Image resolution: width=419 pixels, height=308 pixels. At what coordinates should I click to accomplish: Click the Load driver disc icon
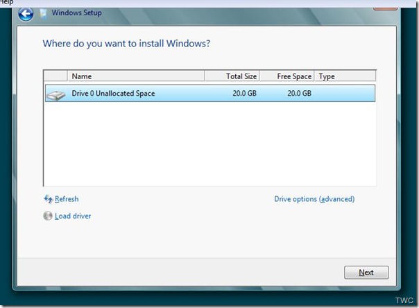48,216
